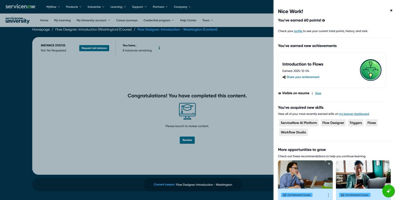Open ServiceNow University logo homepage
Screen dimensions: 396x200
[x=17, y=20]
